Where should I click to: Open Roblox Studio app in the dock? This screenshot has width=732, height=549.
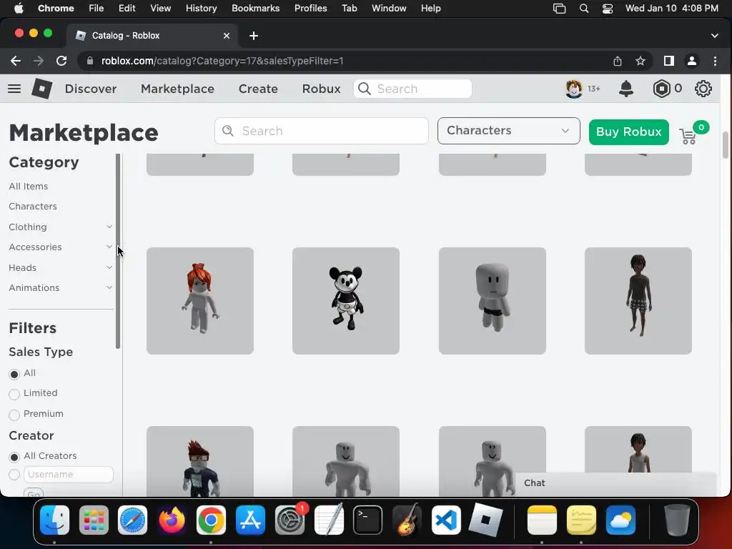click(x=485, y=520)
